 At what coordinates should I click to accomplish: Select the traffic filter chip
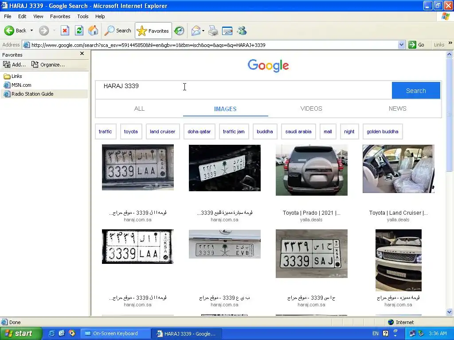pyautogui.click(x=106, y=131)
